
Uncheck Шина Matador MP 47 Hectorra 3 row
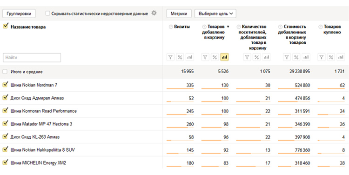[5, 123]
